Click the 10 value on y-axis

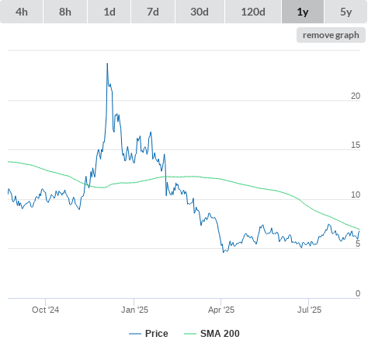356,195
